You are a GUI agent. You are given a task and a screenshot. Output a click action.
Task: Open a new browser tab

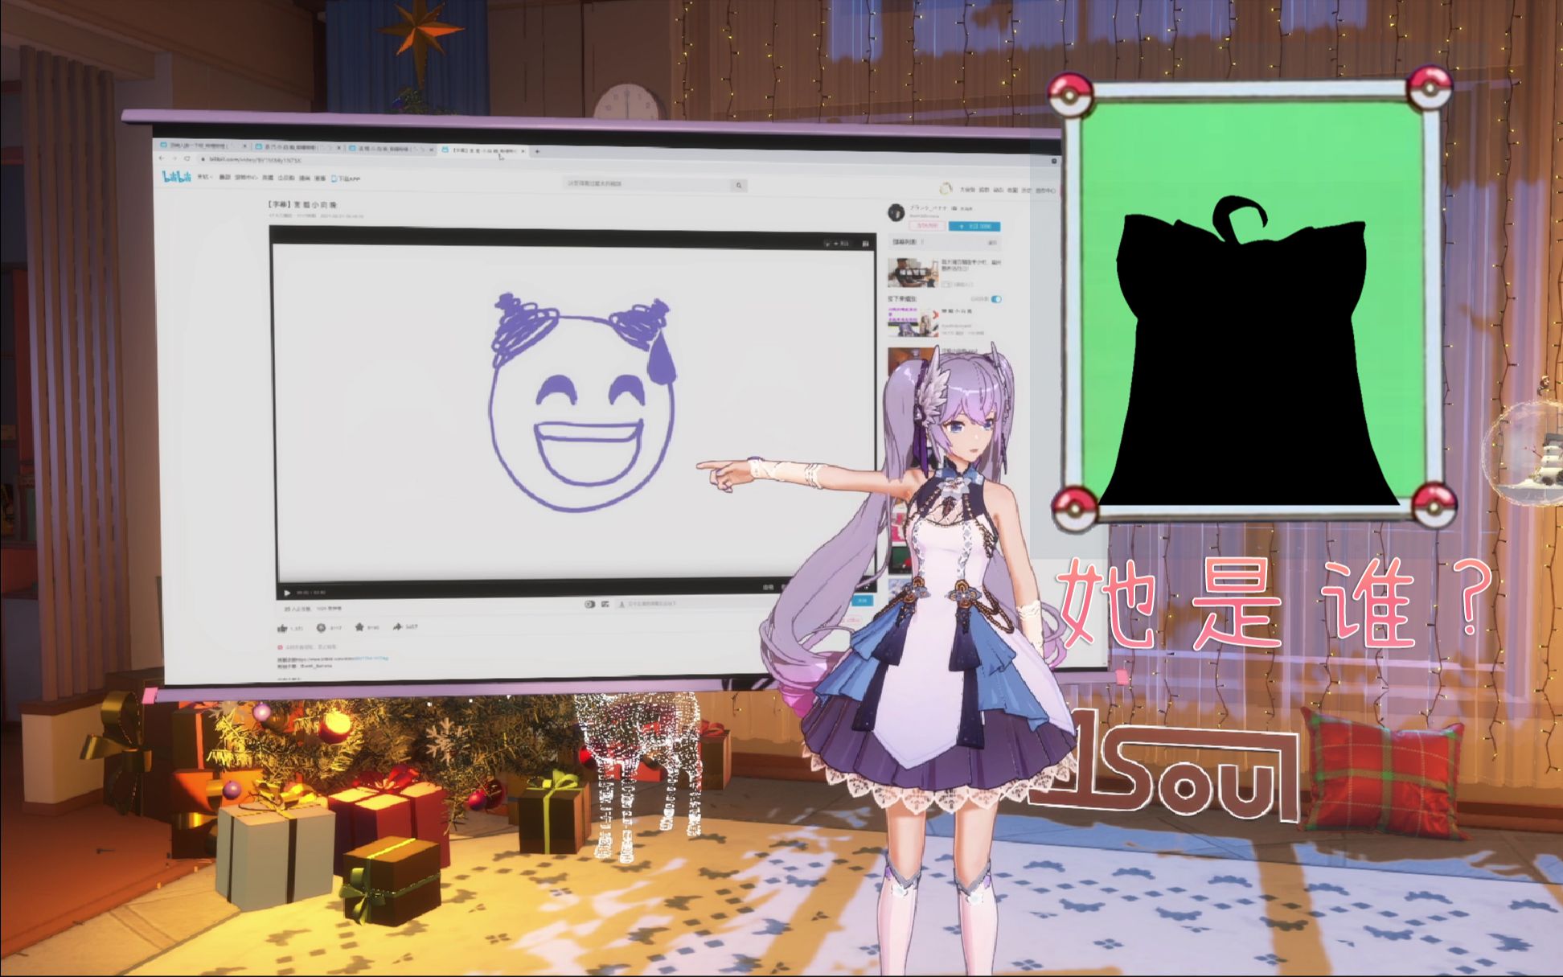[x=537, y=151]
